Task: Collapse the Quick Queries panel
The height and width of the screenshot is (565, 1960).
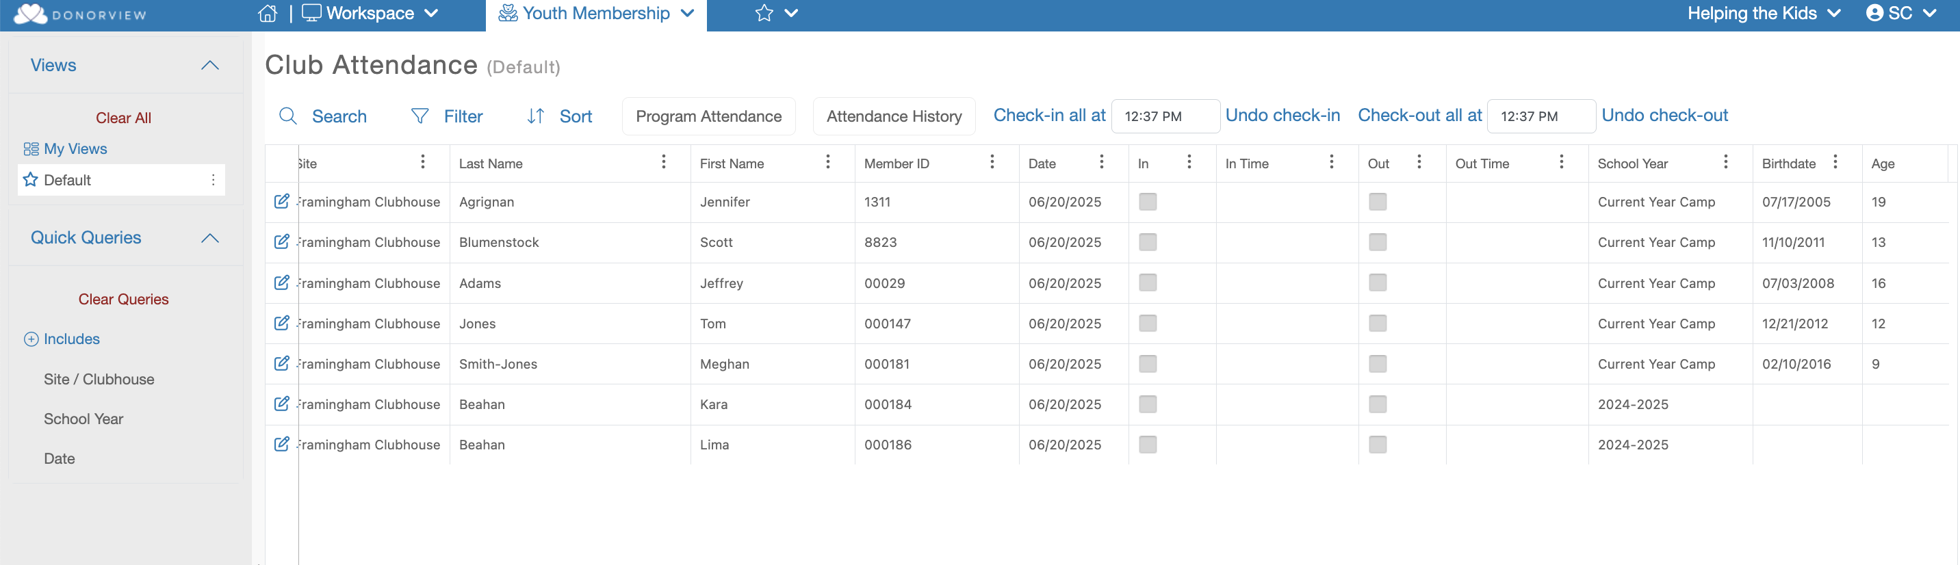Action: (x=210, y=238)
